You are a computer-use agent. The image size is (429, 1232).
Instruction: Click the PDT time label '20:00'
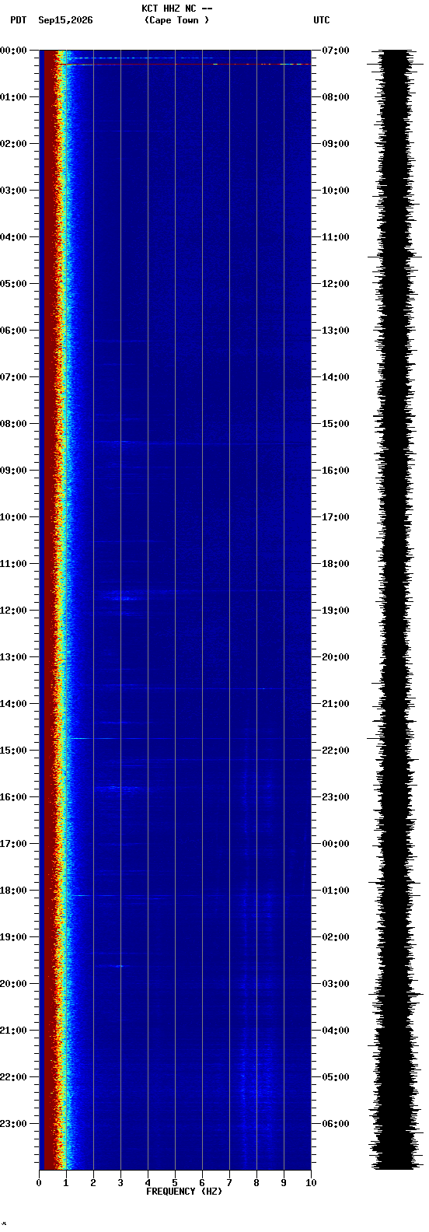[12, 984]
